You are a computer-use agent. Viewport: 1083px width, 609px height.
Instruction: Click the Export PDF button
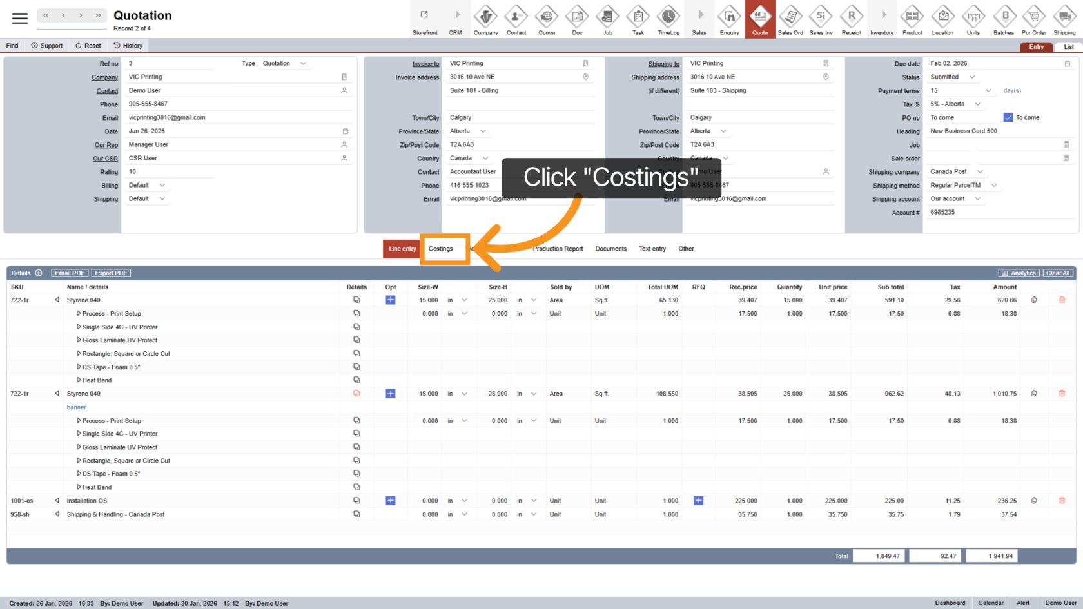[x=110, y=273]
